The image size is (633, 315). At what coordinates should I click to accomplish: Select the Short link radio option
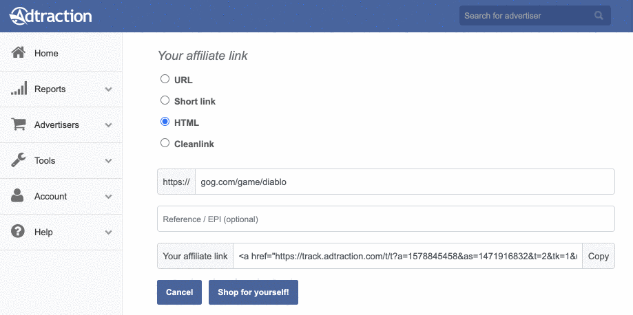[x=165, y=100]
